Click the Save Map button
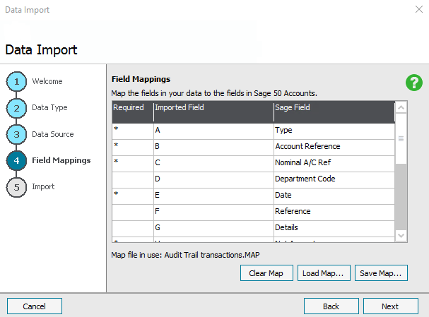429x317 pixels. coord(381,273)
